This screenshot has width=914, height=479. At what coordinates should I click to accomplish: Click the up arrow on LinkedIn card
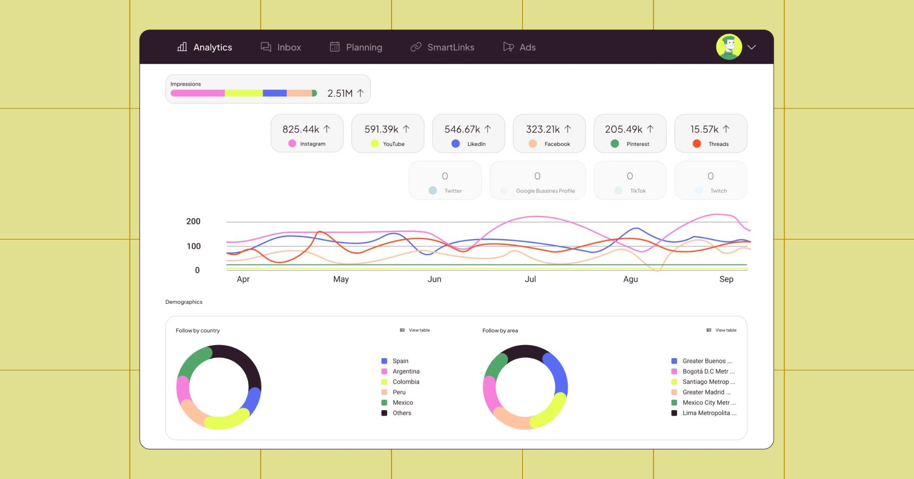488,129
